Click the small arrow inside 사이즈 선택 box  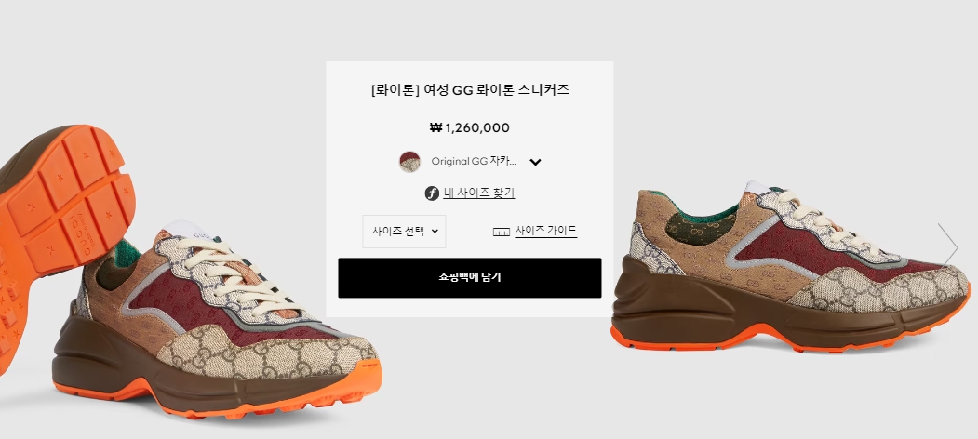[x=435, y=232]
